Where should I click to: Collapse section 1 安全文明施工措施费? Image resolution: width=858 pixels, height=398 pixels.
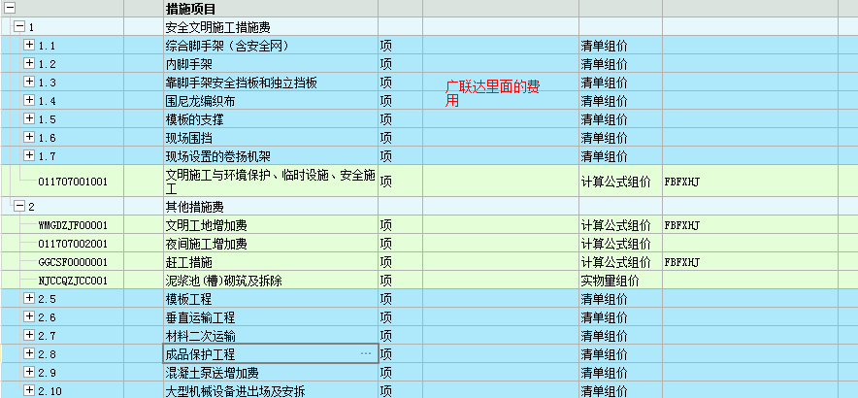(19, 26)
